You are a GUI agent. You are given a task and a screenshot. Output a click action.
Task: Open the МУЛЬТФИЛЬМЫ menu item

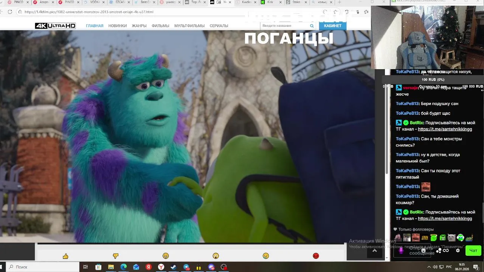[189, 26]
